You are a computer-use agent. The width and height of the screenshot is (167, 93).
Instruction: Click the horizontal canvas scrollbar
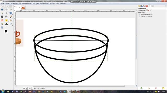tap(79, 86)
